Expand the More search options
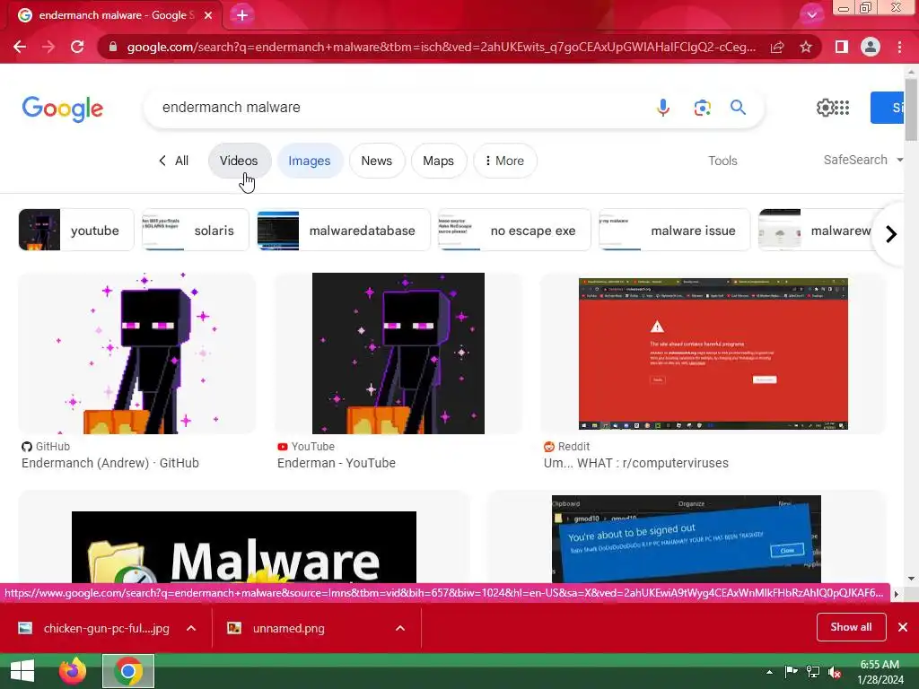This screenshot has height=689, width=919. [504, 161]
